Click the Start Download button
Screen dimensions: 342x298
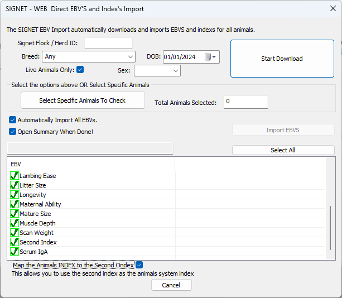pos(282,59)
